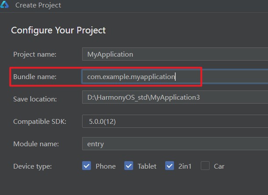
Task: Focus the Project name field
Action: [175, 54]
